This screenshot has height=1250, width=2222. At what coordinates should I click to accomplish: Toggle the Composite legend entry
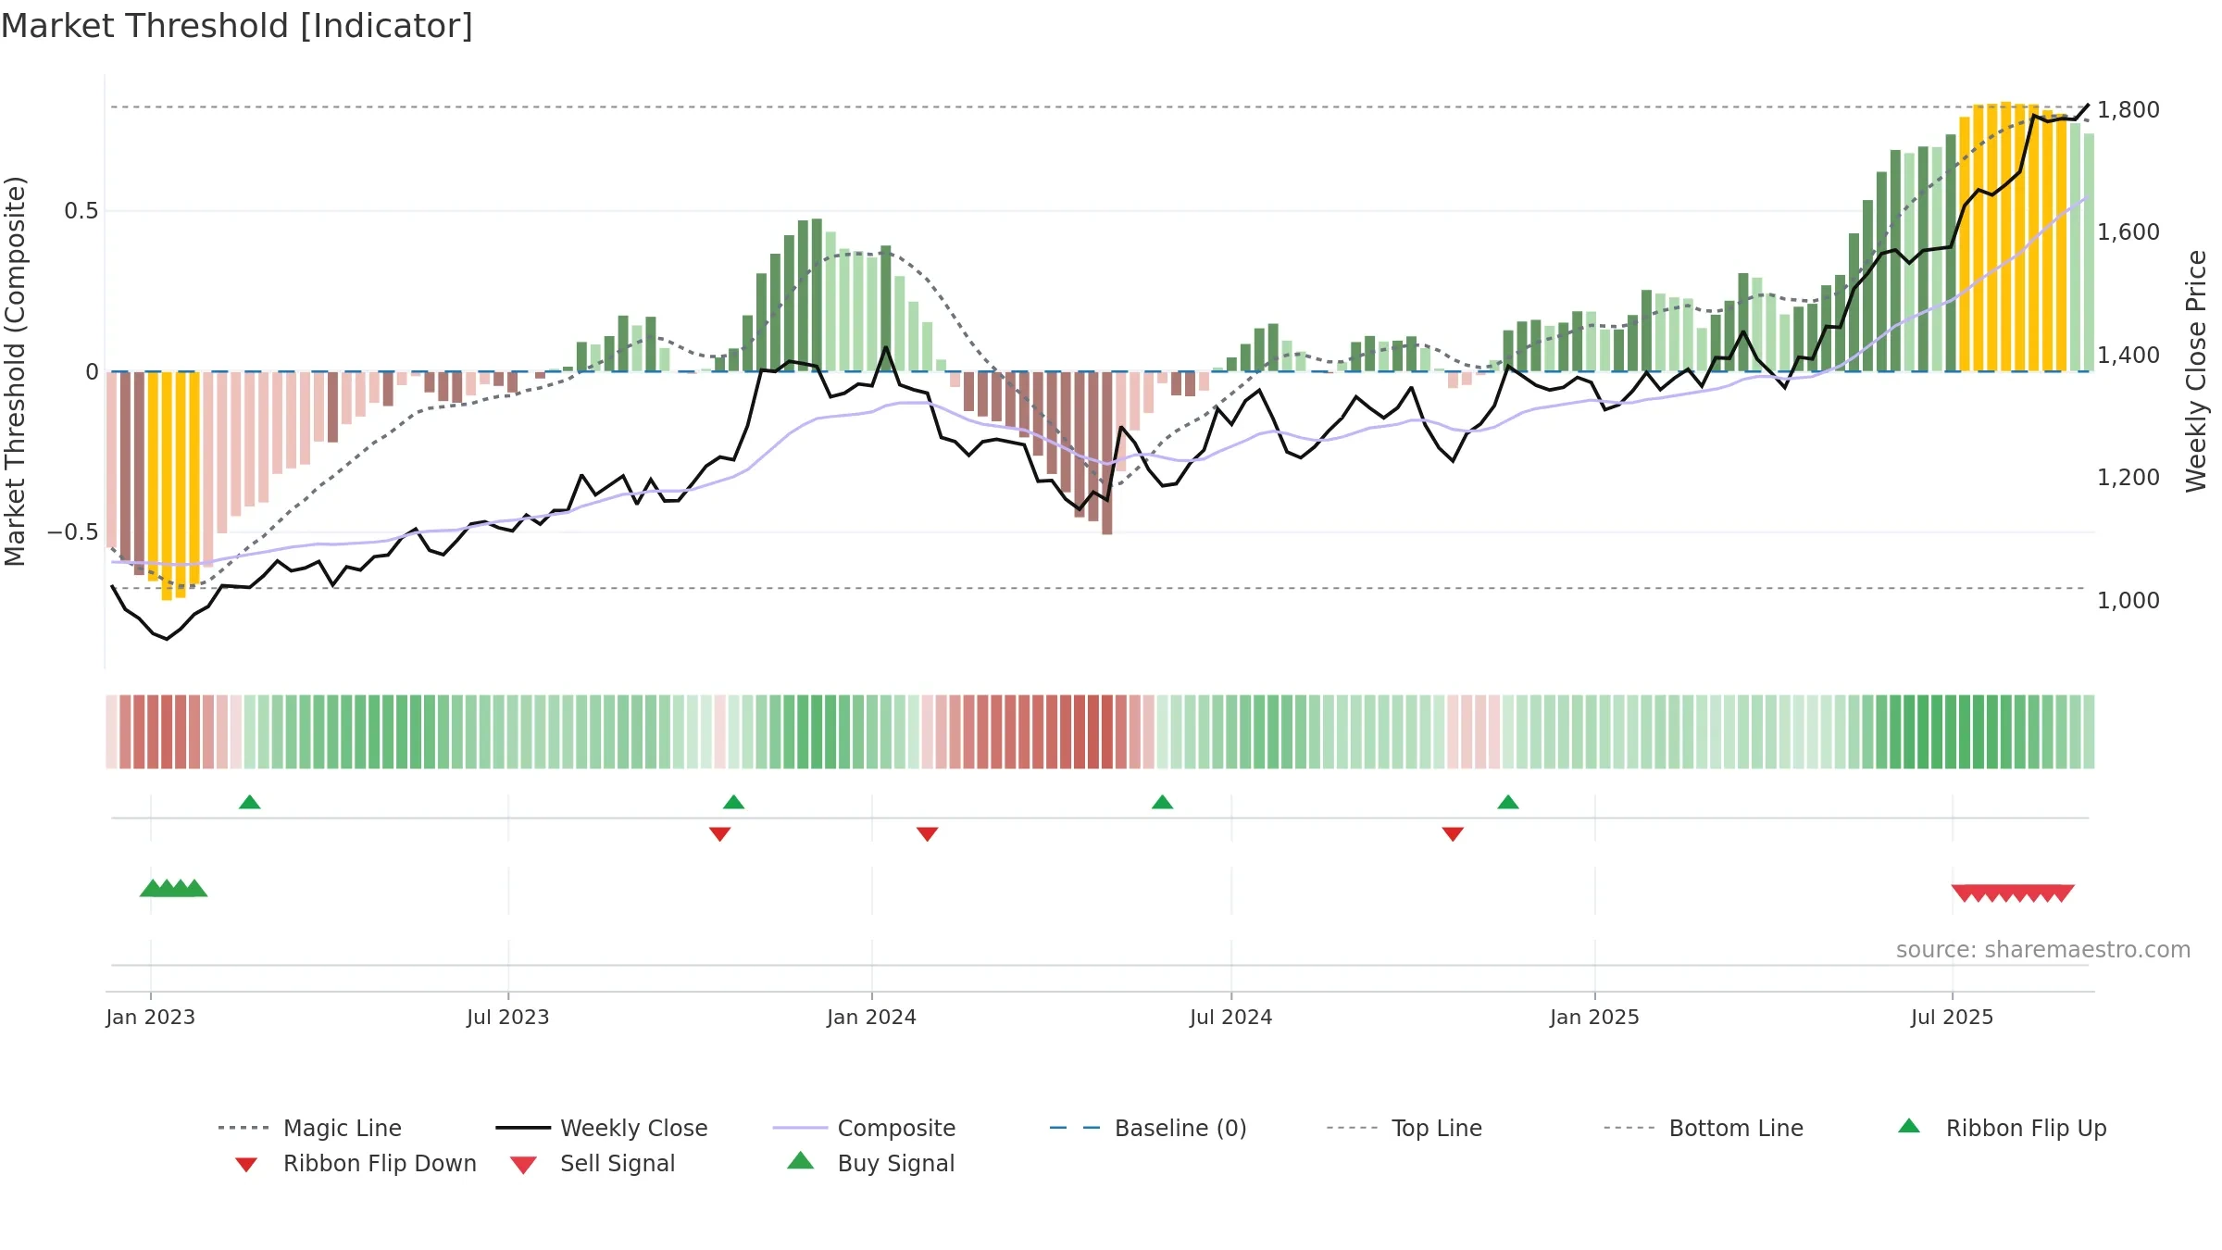click(864, 1128)
